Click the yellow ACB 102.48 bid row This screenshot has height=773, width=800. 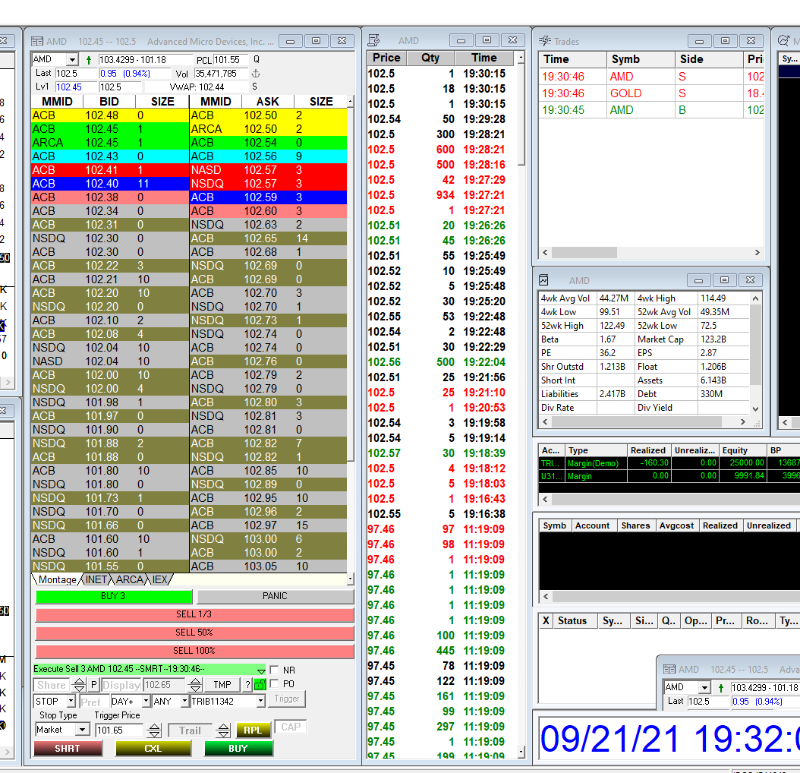[110, 115]
